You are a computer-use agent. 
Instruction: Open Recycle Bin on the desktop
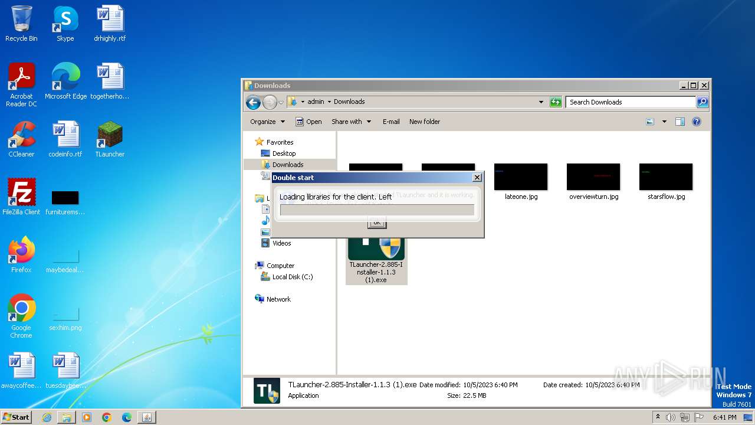(21, 24)
